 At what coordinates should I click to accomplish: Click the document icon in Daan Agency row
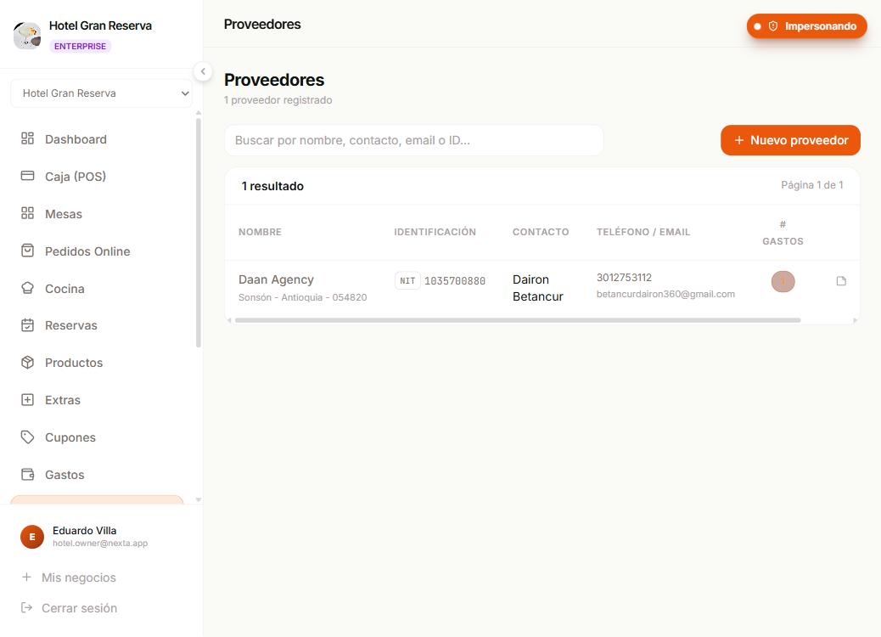(841, 281)
